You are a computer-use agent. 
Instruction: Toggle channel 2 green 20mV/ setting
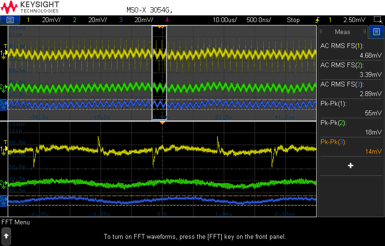[90, 20]
